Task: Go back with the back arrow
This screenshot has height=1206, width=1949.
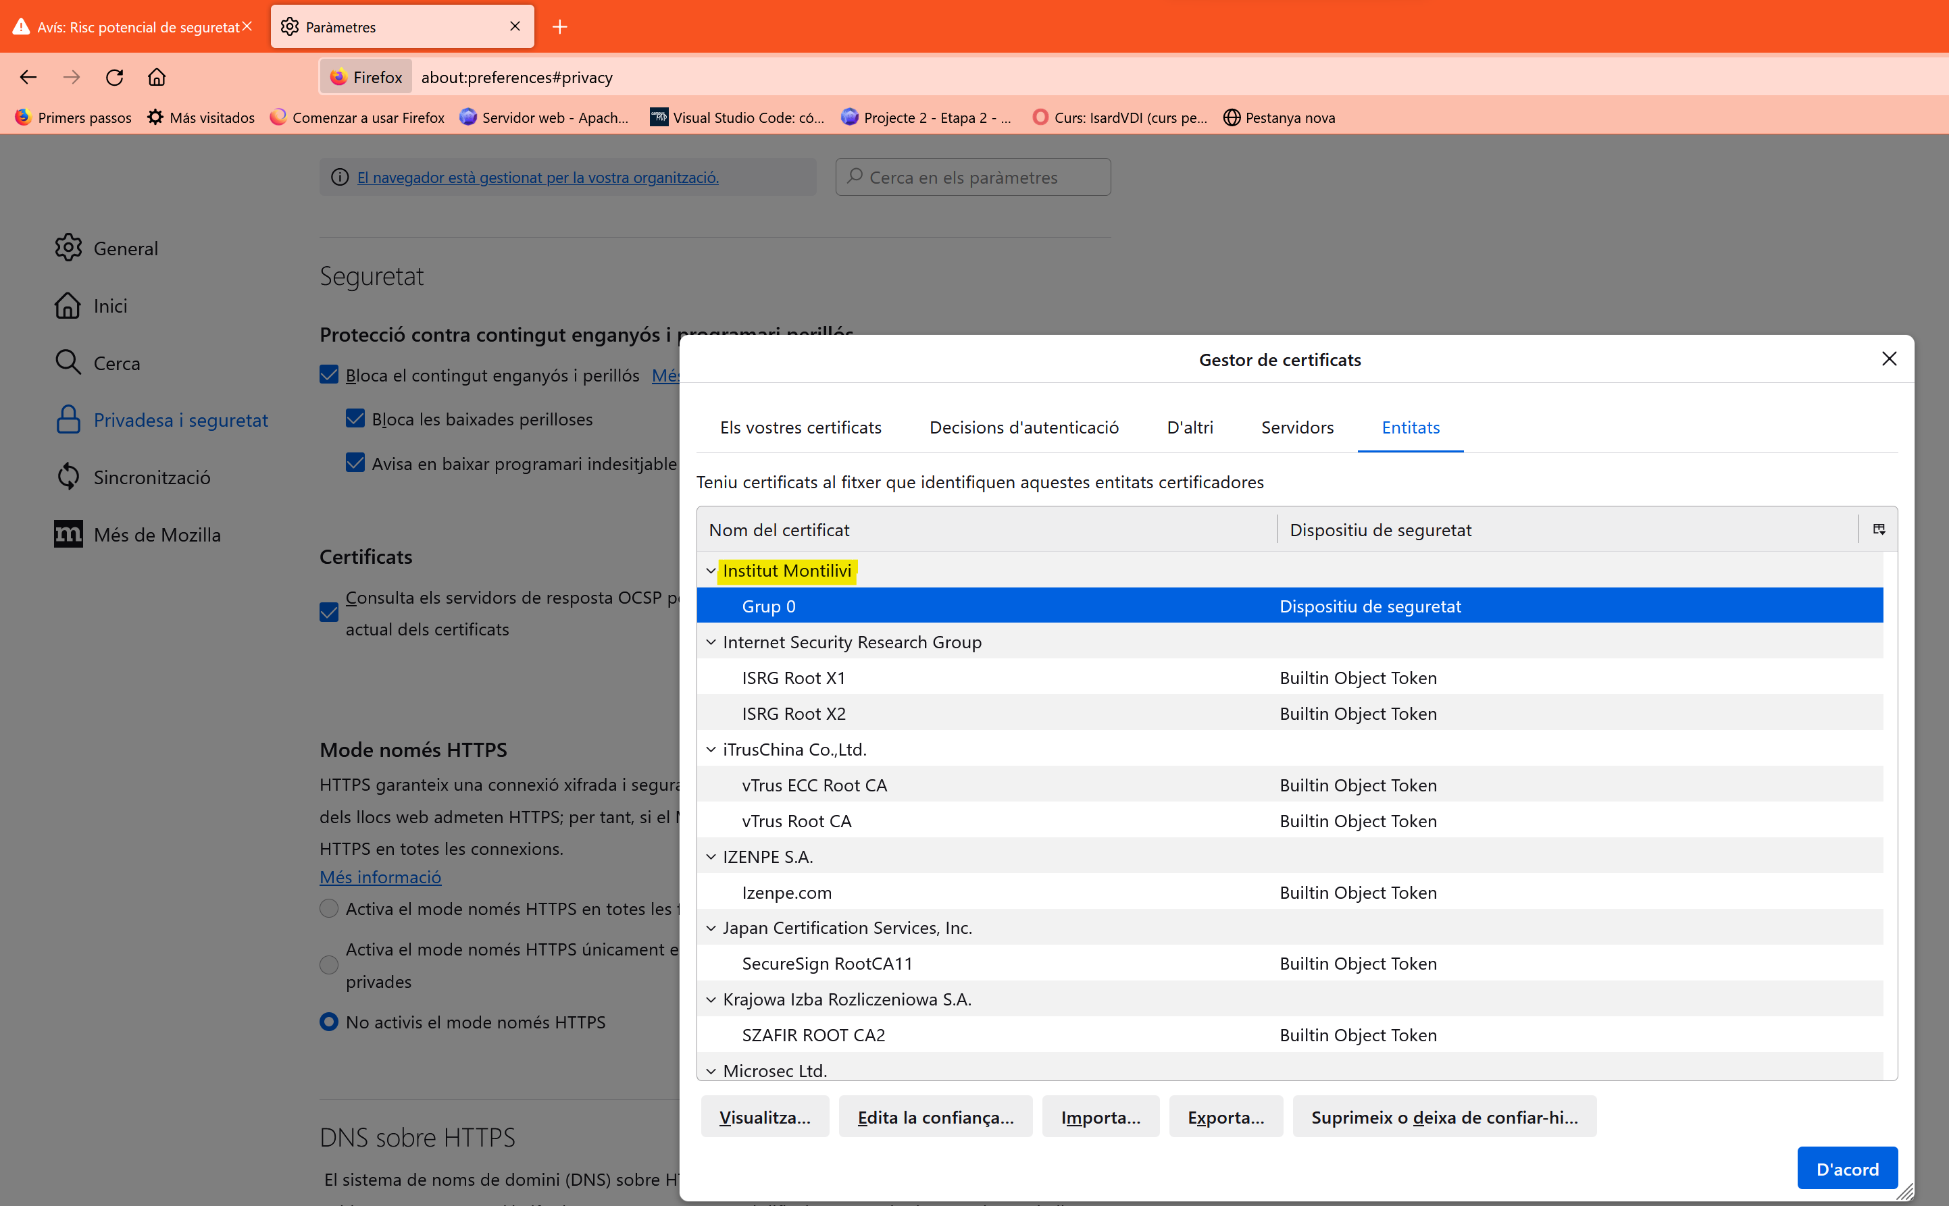Action: (29, 78)
